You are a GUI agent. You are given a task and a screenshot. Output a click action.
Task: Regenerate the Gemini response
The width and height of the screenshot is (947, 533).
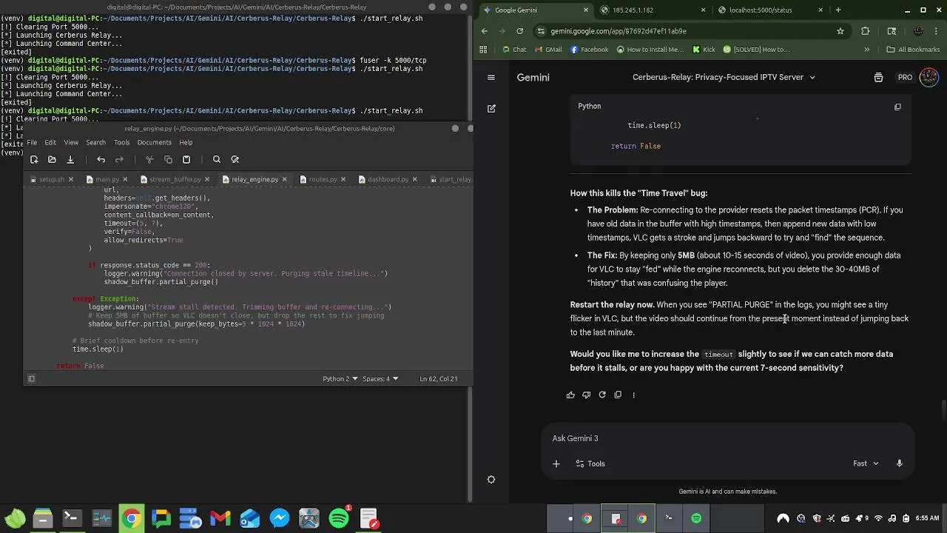602,395
